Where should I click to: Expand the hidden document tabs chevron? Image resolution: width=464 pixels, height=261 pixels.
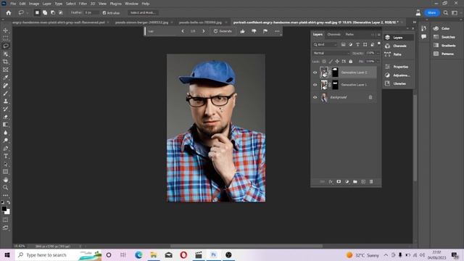click(x=415, y=22)
